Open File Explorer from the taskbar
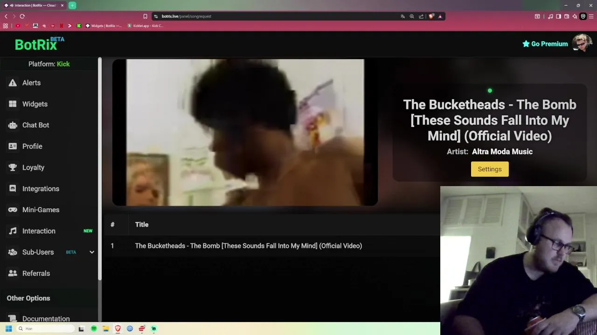The image size is (597, 335). 106,328
